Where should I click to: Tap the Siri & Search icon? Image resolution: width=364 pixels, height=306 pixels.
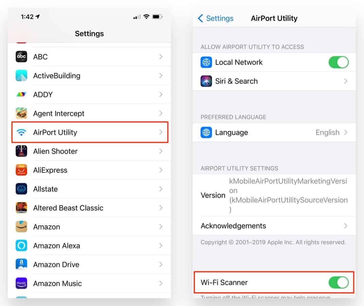[x=206, y=81]
